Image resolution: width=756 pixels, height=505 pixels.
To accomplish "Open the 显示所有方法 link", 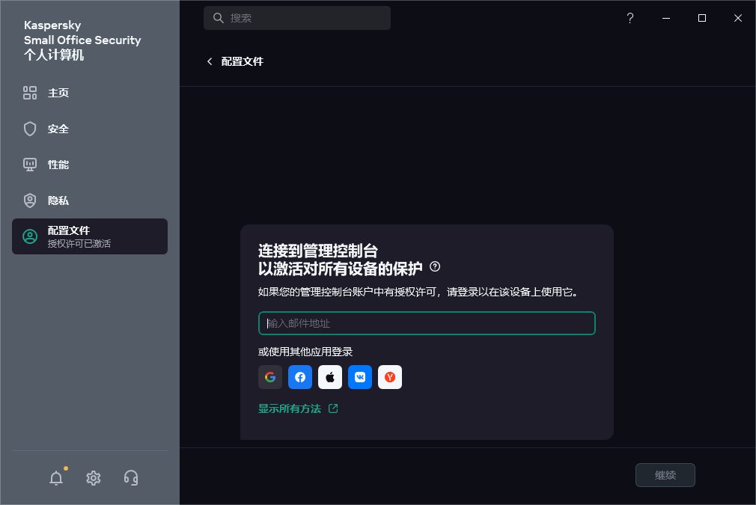I will (289, 408).
